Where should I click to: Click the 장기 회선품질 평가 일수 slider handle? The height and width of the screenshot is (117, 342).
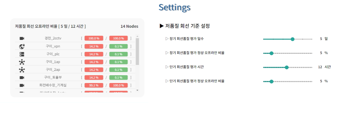292,39
